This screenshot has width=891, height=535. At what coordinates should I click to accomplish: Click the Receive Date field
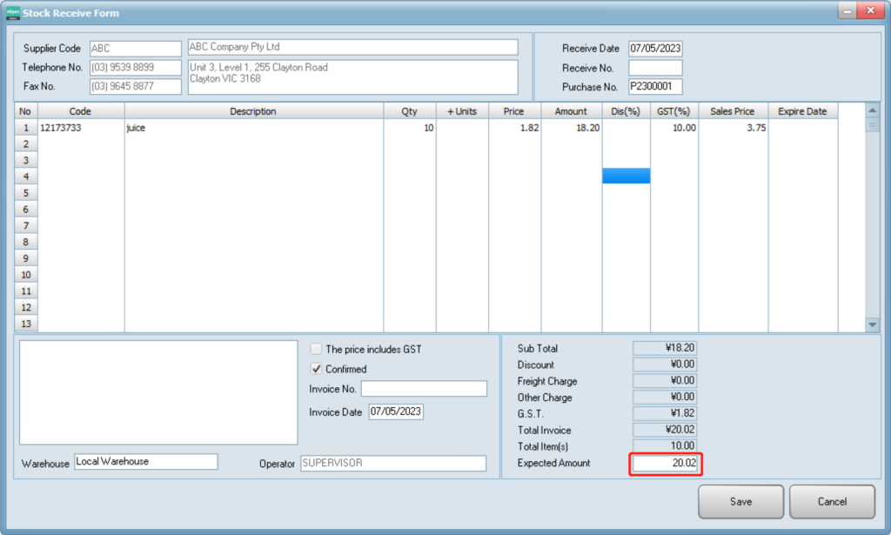pos(655,49)
